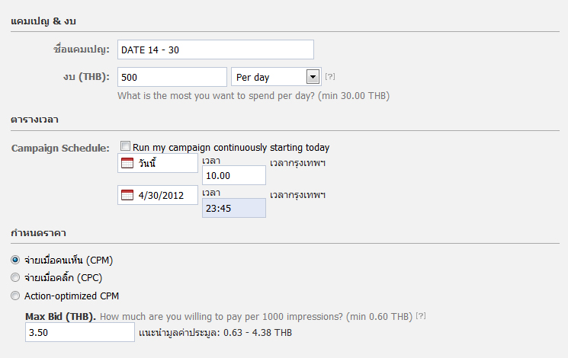Click the budget amount field showing 500
The width and height of the screenshot is (568, 358).
(x=172, y=77)
